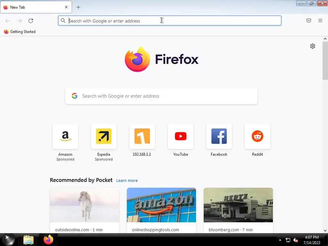
Task: Open the onlineshoppingtools.com Amazon story thumbnail
Action: (161, 205)
